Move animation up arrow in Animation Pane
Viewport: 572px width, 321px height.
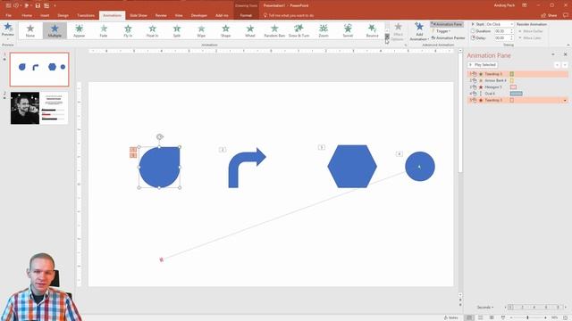tap(557, 65)
